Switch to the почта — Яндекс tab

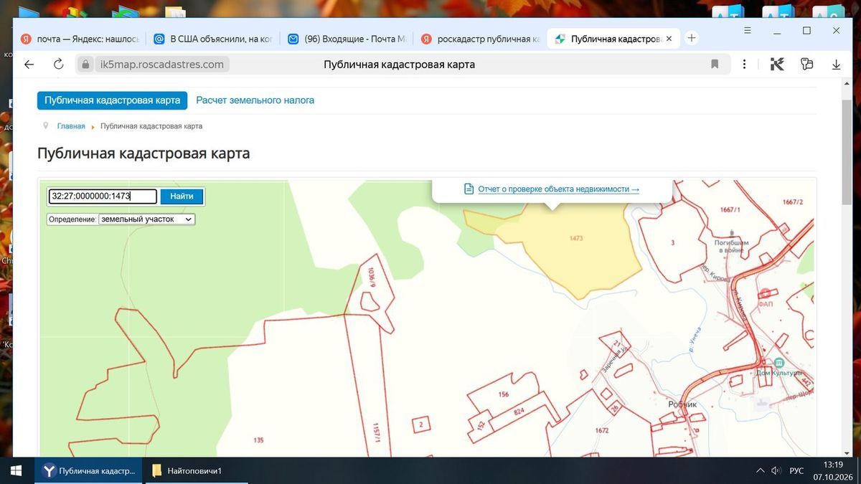coord(79,39)
